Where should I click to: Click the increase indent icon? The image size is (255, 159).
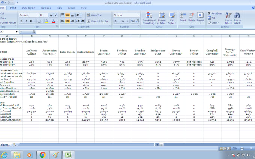point(82,21)
